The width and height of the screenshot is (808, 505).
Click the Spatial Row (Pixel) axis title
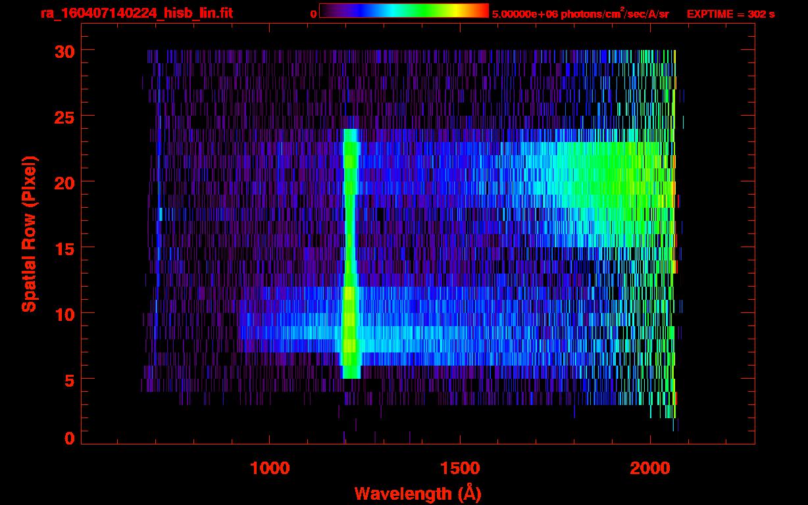coord(28,233)
